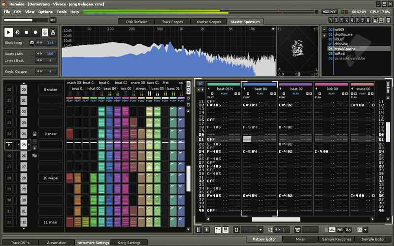Enable the Record (edit mode) button
Viewport: 394px width, 246px height.
(36, 32)
